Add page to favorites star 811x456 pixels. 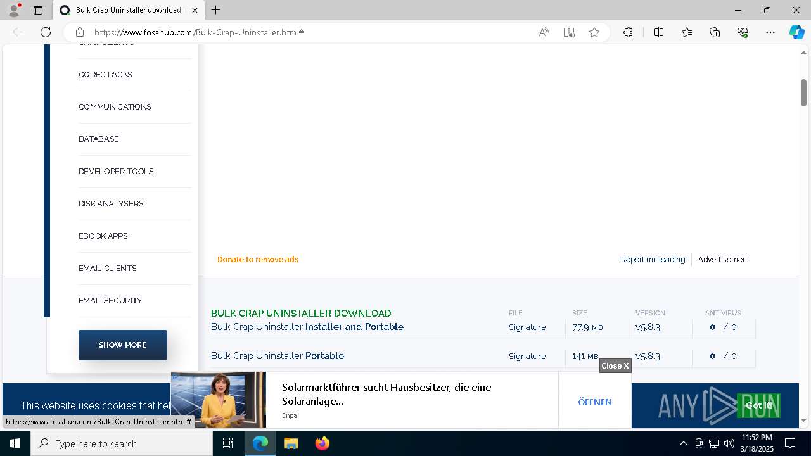coord(594,32)
